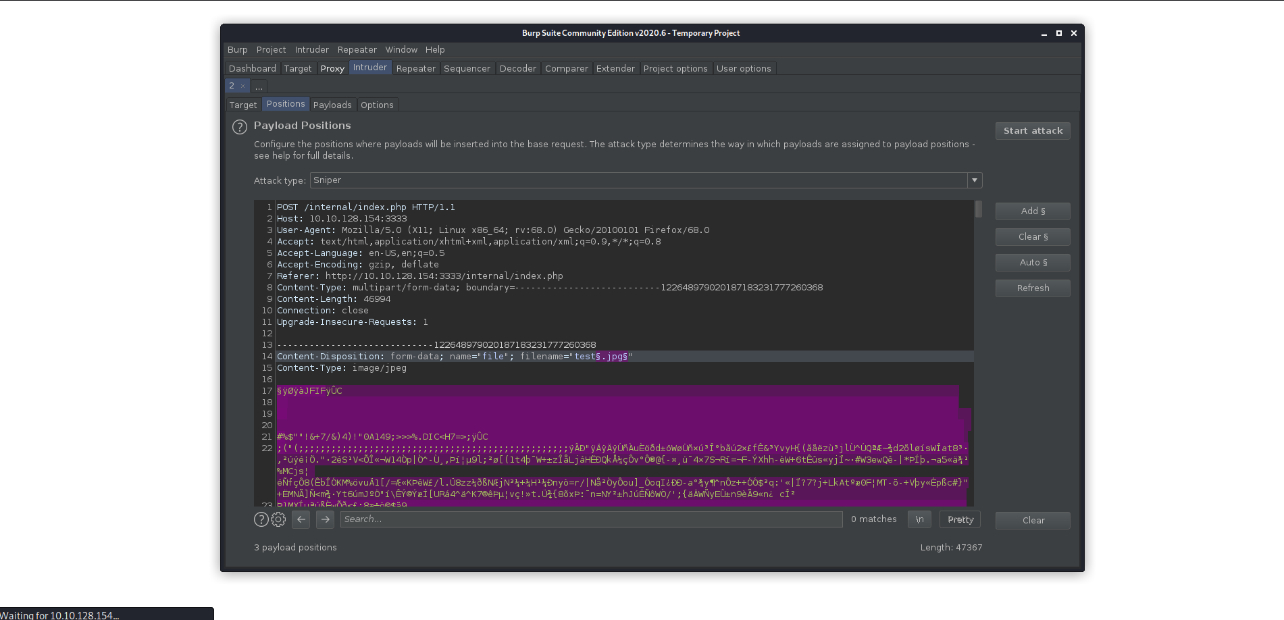Expand the Attack type dropdown arrow
1284x620 pixels.
[974, 180]
